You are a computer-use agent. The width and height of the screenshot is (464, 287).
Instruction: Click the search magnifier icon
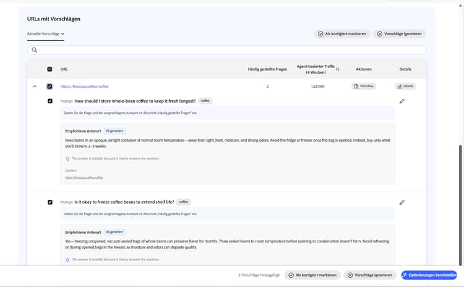34,50
